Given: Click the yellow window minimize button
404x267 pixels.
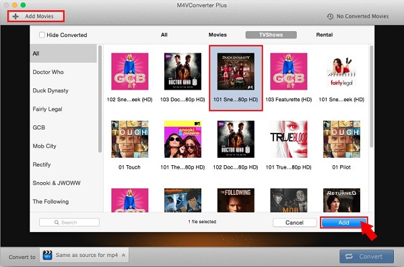Looking at the screenshot, I should pyautogui.click(x=15, y=5).
